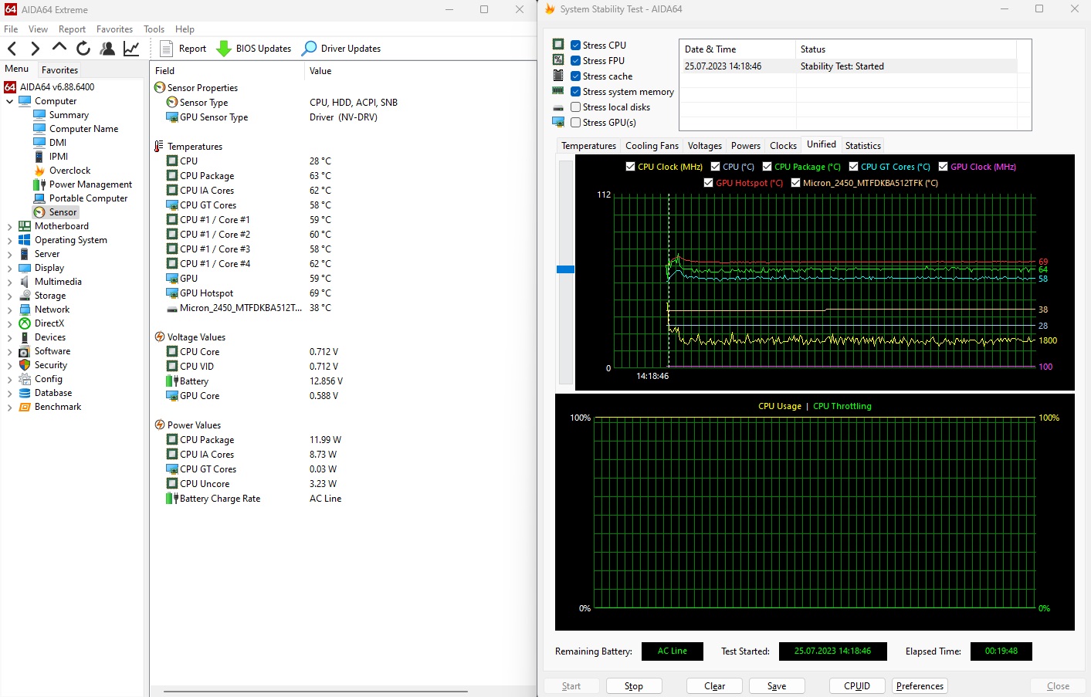The width and height of the screenshot is (1091, 697).
Task: Switch to the Favorites pane tab
Action: 59,70
